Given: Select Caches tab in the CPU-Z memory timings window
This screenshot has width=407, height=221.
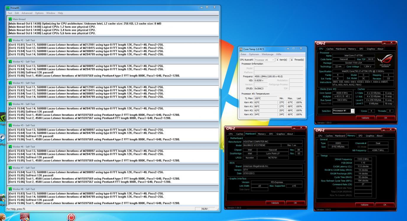Looking at the screenshot, I should coord(330,136).
